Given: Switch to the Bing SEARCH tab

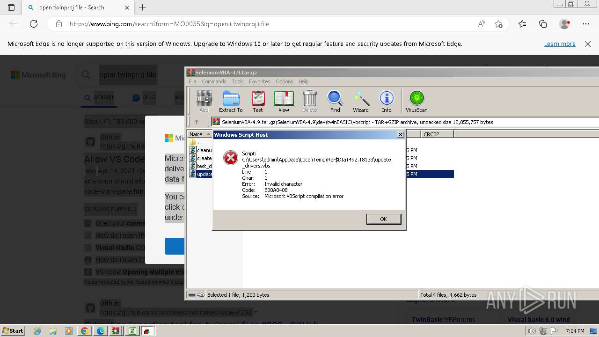Looking at the screenshot, I should [x=99, y=97].
